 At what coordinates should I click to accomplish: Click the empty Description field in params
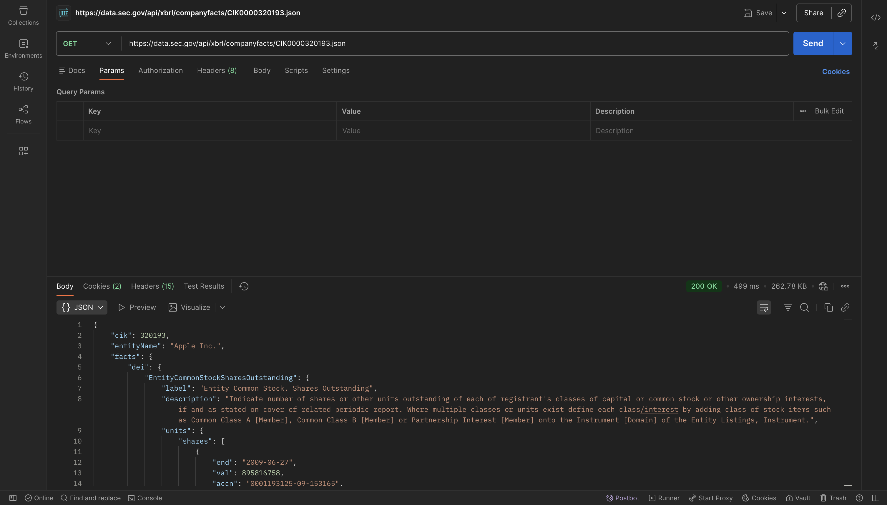721,131
